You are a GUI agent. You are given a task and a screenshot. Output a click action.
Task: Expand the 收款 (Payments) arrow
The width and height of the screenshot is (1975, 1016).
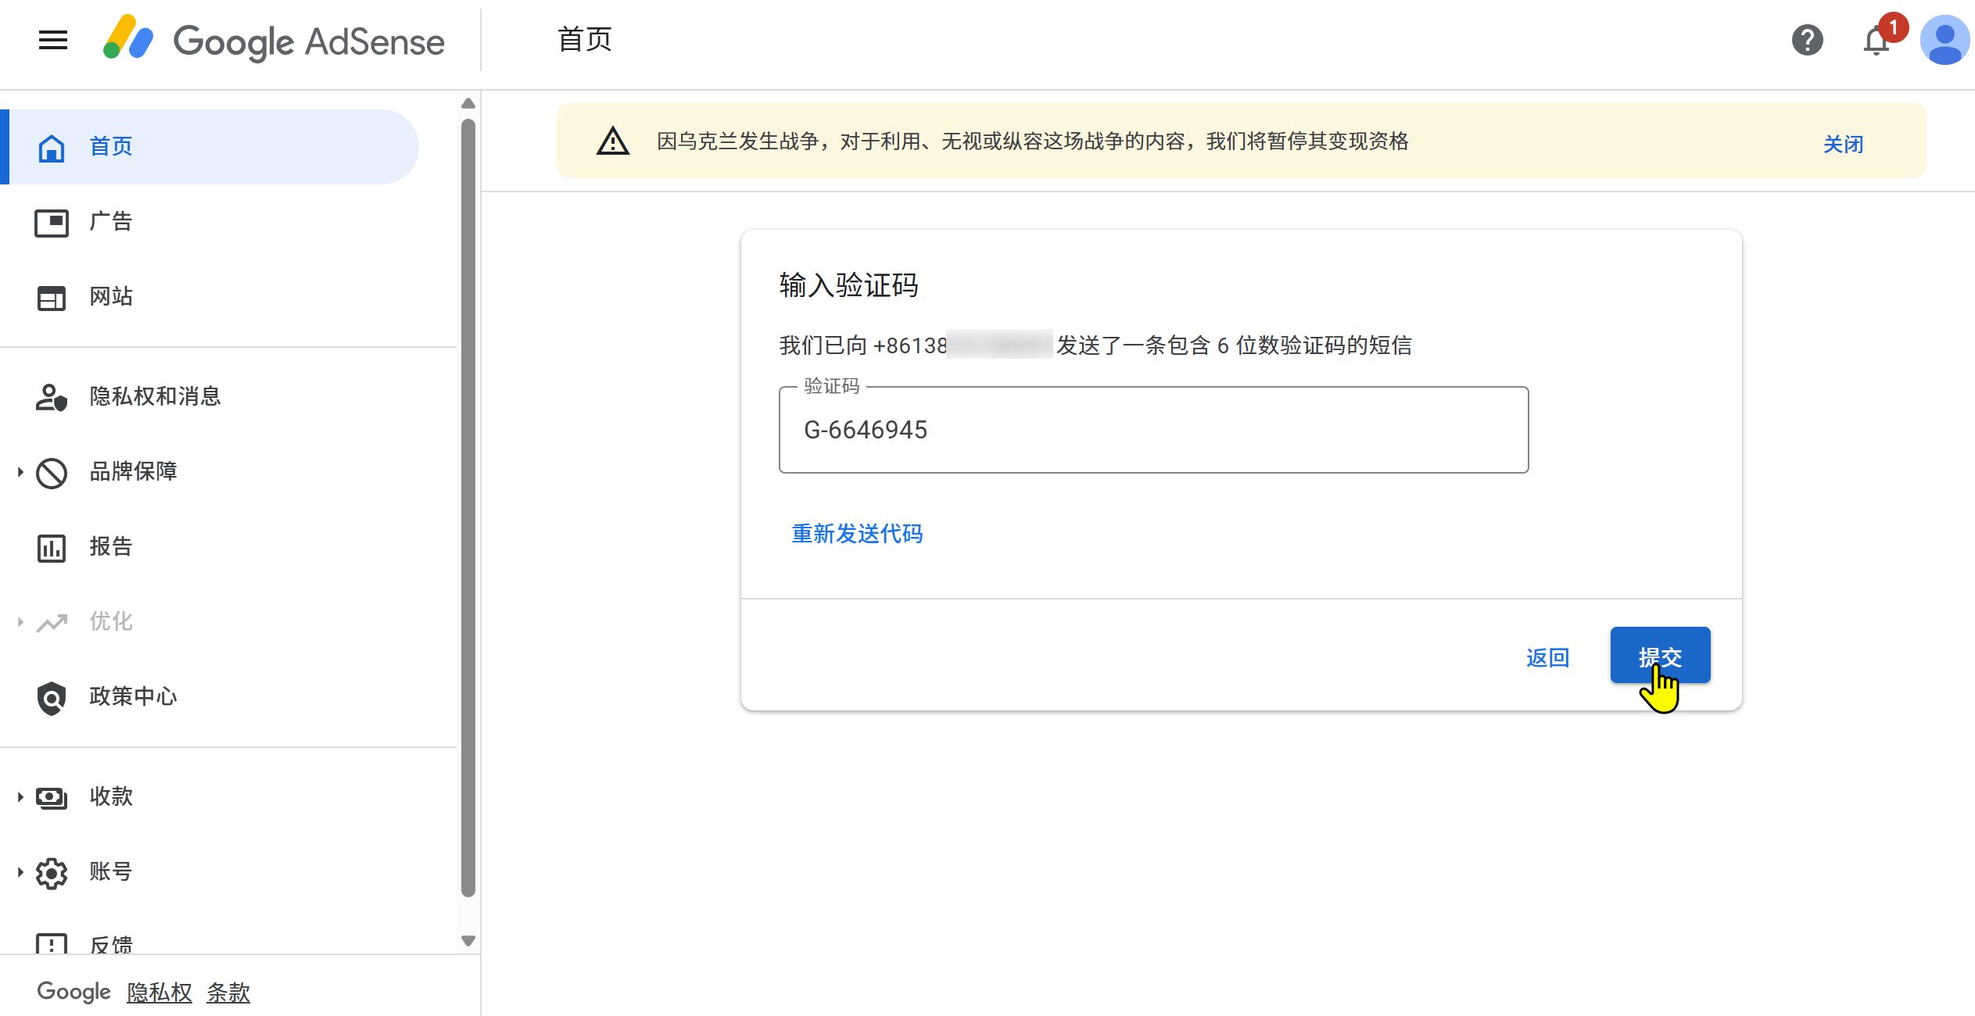pyautogui.click(x=20, y=797)
